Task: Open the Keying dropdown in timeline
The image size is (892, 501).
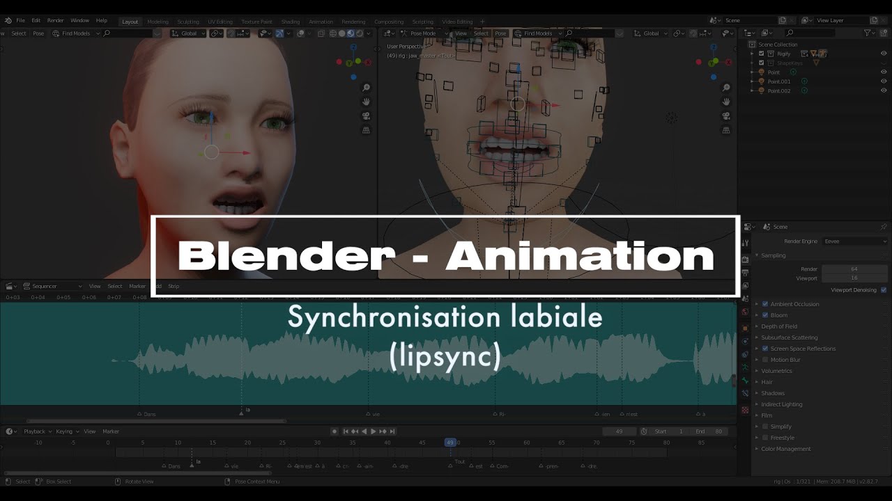Action: [67, 431]
